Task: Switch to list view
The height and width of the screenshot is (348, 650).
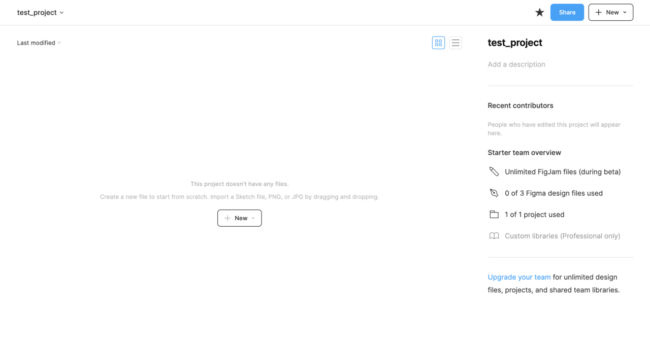Action: (x=456, y=43)
